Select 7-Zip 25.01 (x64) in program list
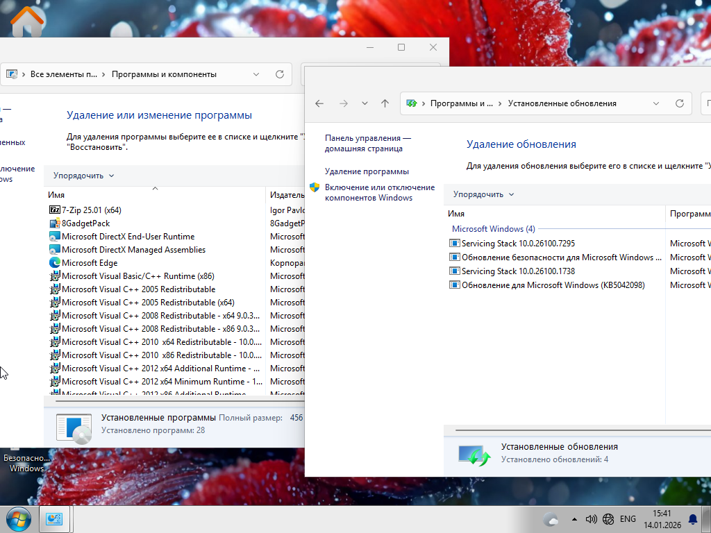 pyautogui.click(x=91, y=210)
